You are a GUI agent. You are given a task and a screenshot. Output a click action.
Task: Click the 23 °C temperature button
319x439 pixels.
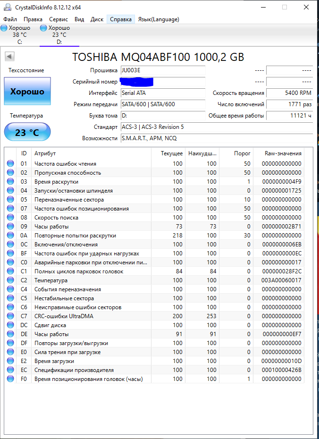[x=27, y=132]
